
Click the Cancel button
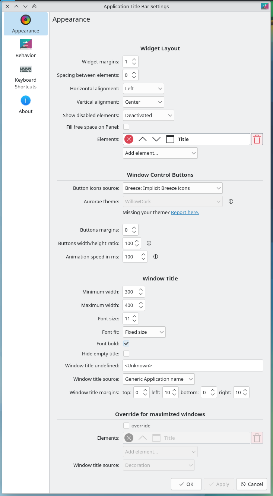point(252,484)
